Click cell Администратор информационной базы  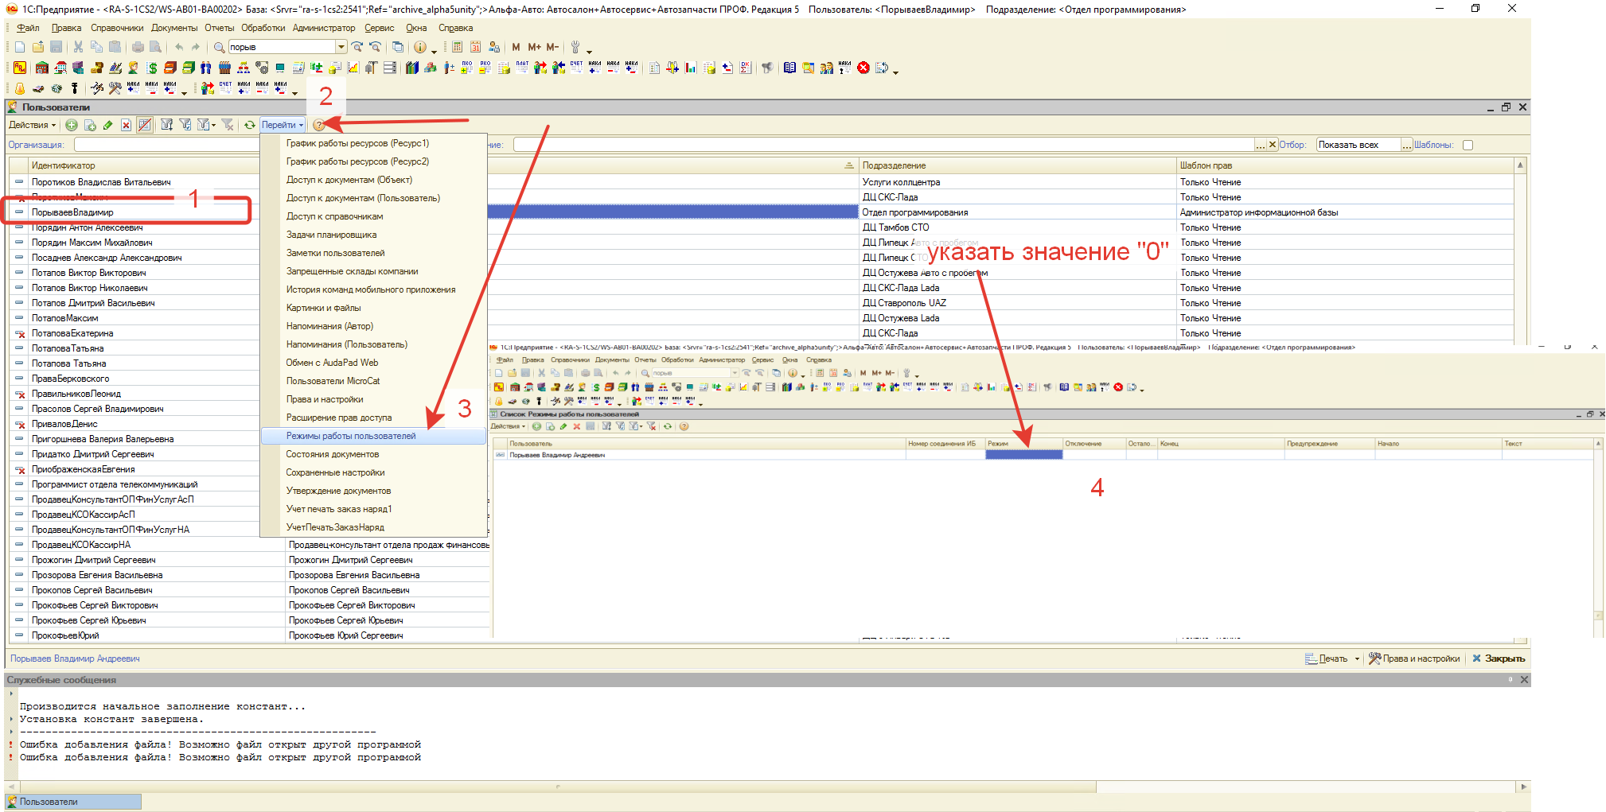(1345, 212)
